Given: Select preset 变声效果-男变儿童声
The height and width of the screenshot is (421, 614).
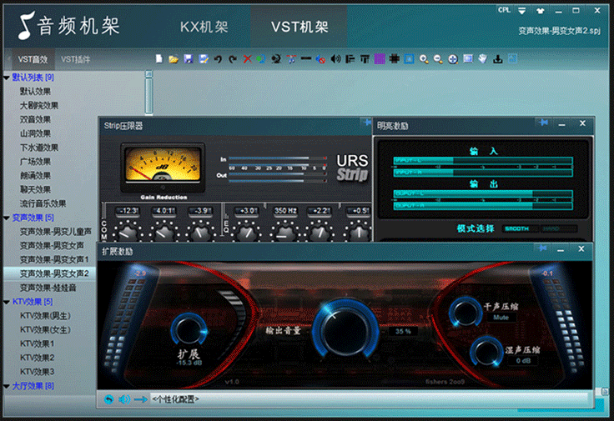Looking at the screenshot, I should click(x=56, y=232).
